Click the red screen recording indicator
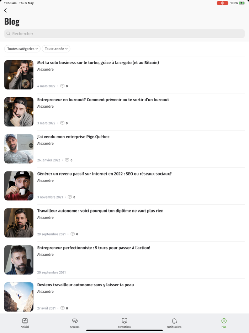 tap(222, 3)
